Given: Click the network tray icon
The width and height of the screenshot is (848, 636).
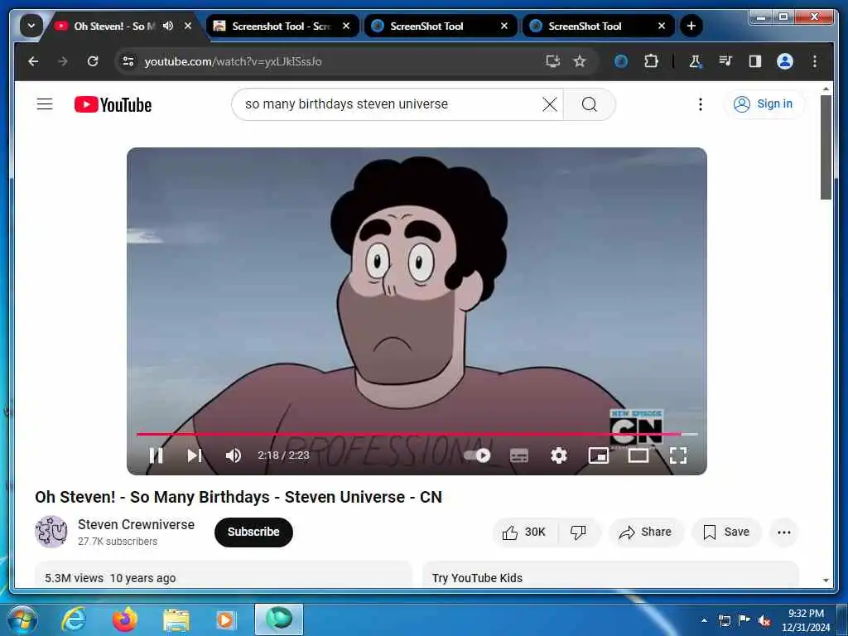Looking at the screenshot, I should [724, 620].
